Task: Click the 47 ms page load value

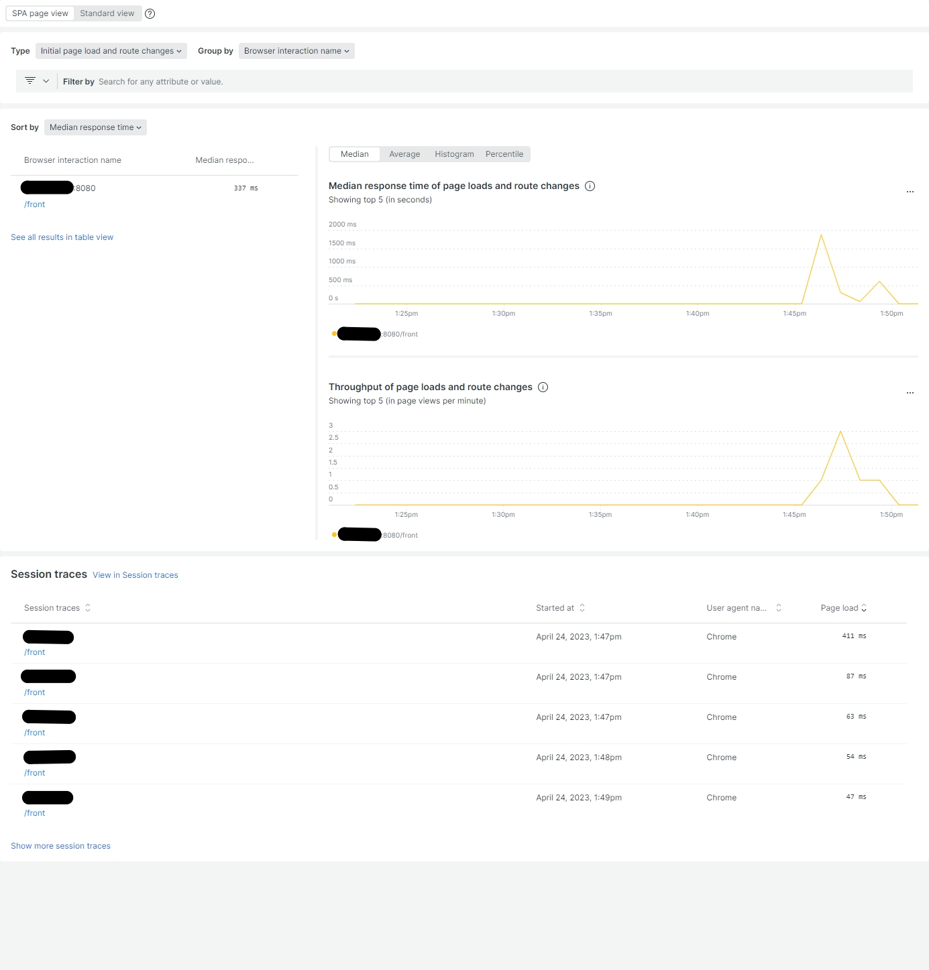Action: [856, 797]
